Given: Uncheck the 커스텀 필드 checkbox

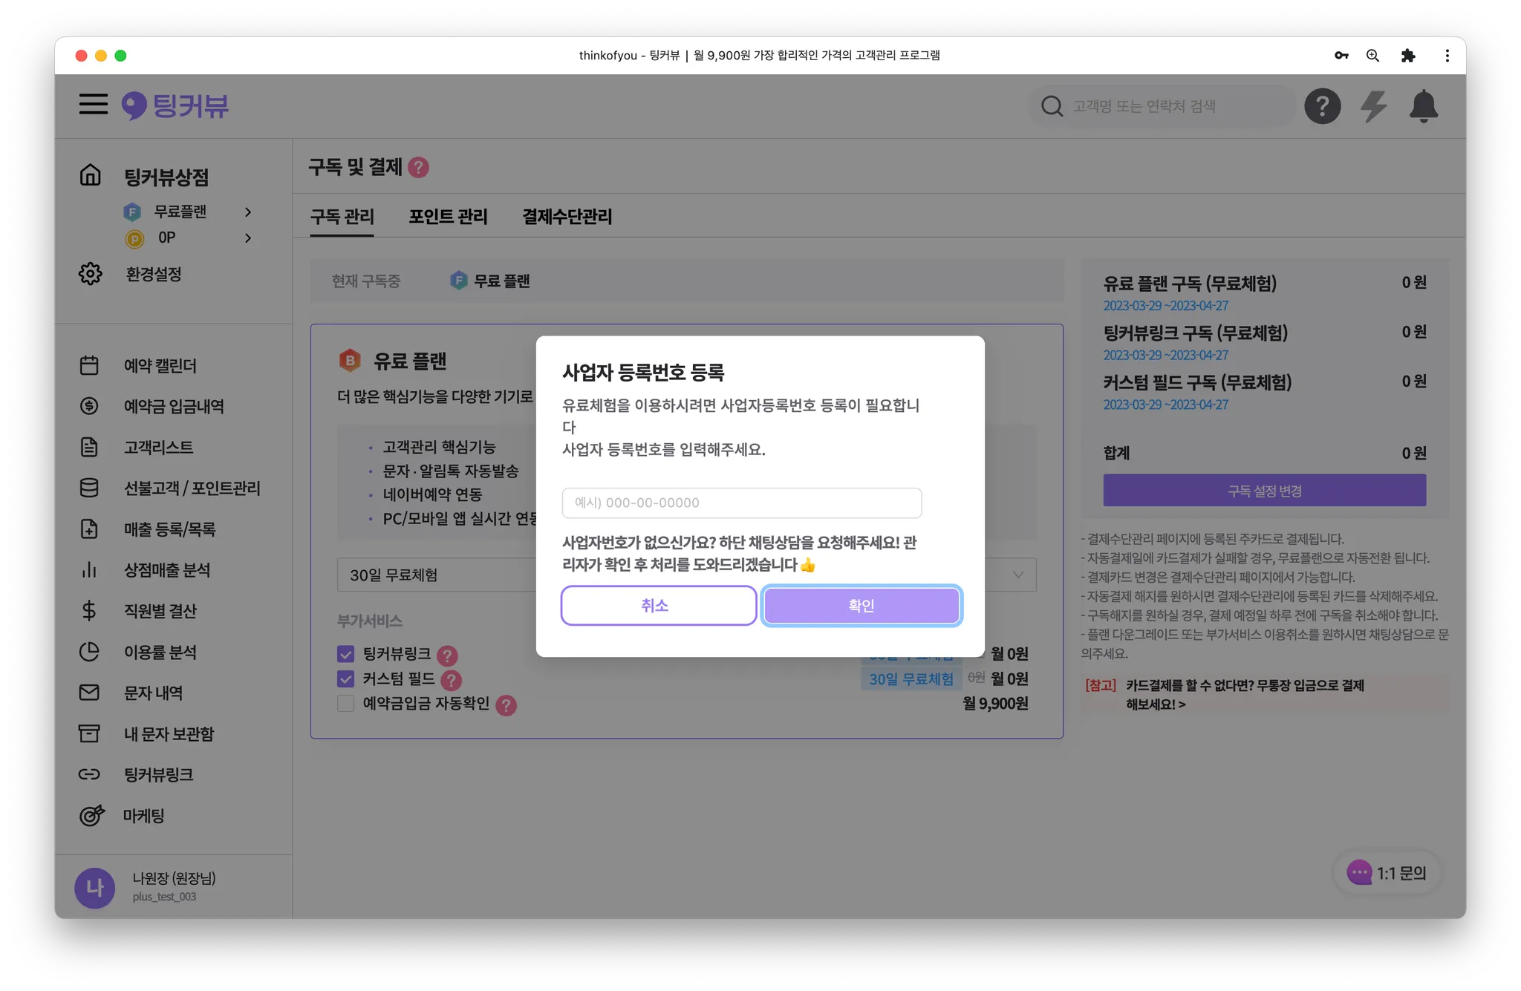Looking at the screenshot, I should tap(345, 679).
